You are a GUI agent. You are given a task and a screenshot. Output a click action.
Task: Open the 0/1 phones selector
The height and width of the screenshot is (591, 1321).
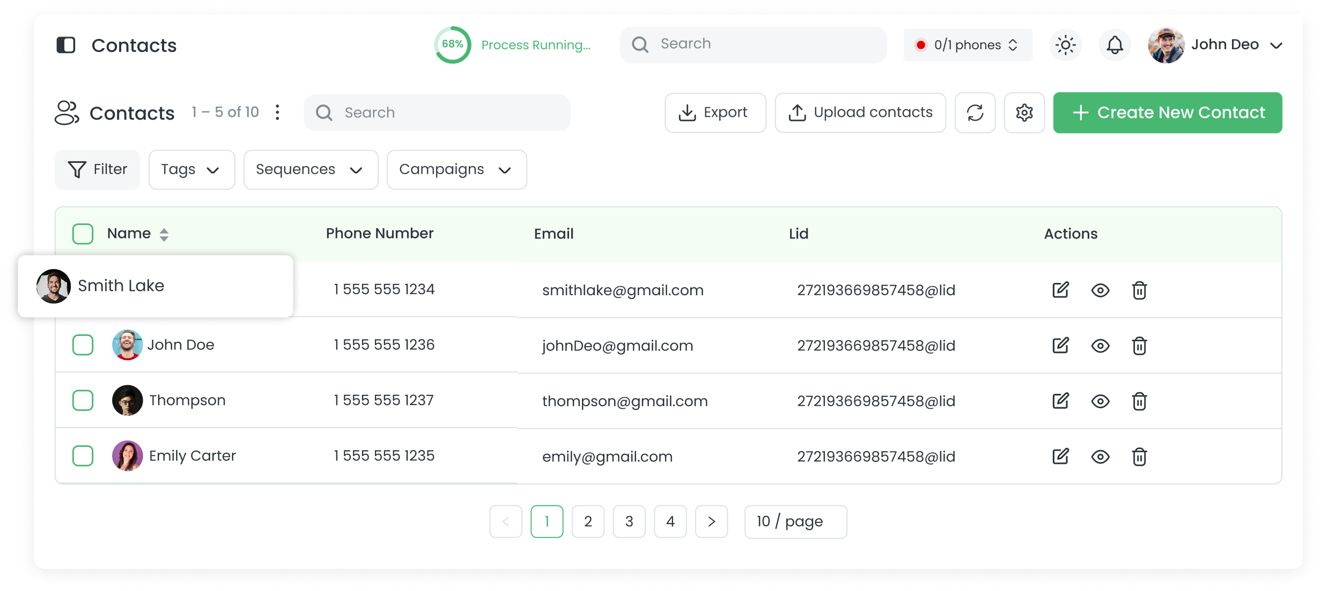968,45
